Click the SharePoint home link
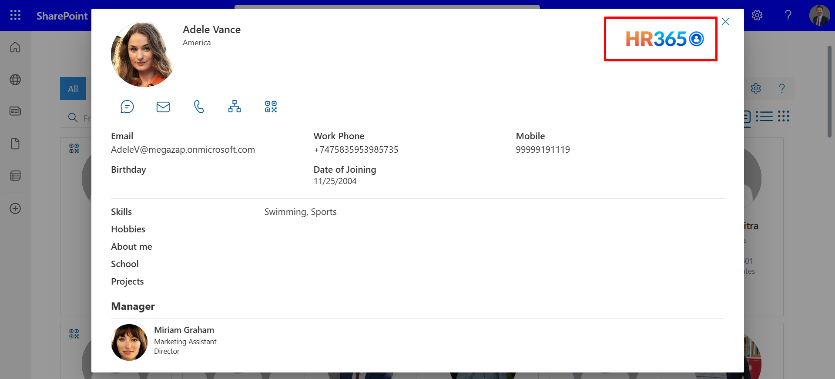 tap(62, 16)
